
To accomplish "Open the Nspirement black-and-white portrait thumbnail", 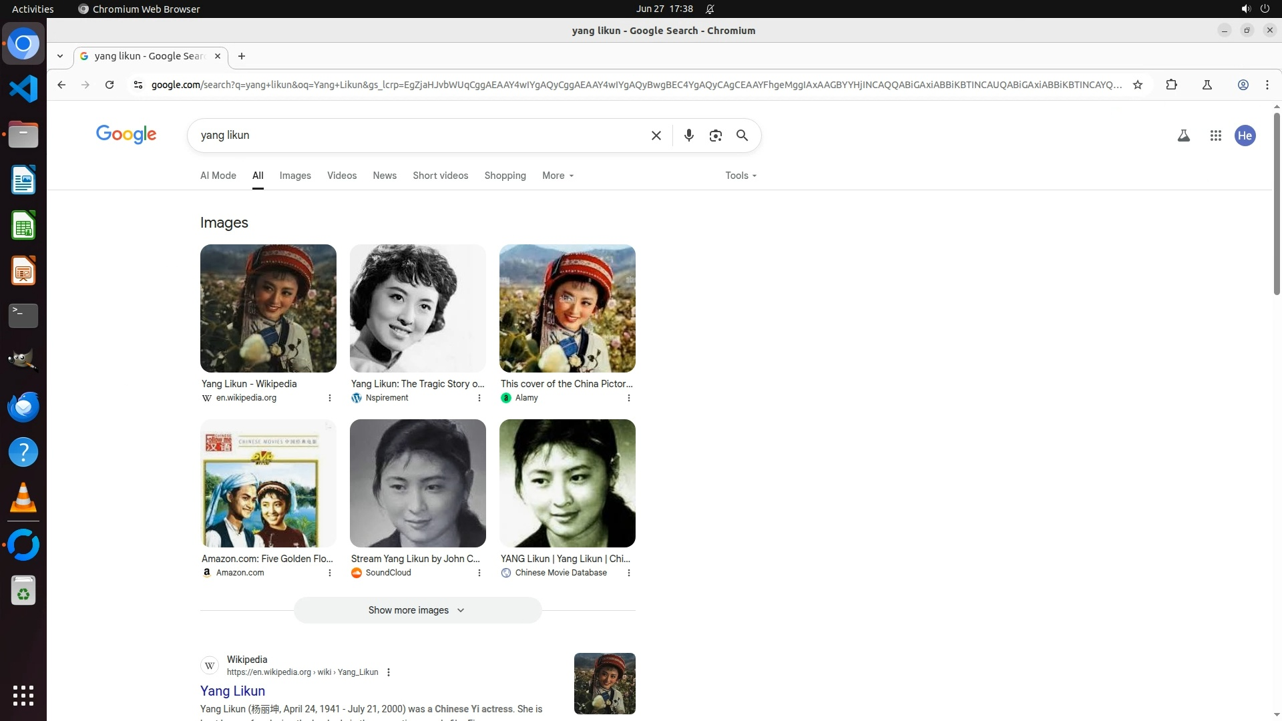I will point(417,308).
